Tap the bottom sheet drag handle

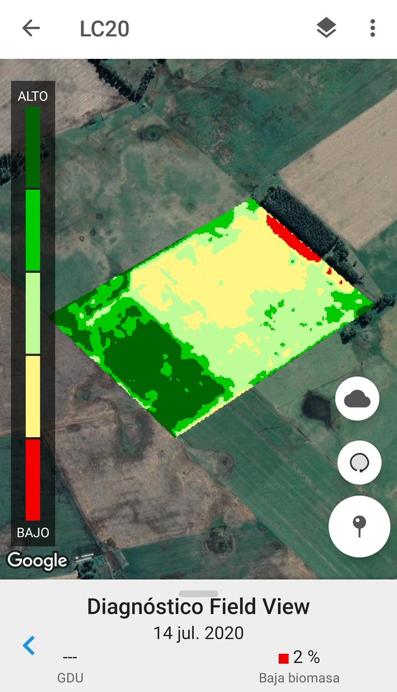click(x=199, y=594)
